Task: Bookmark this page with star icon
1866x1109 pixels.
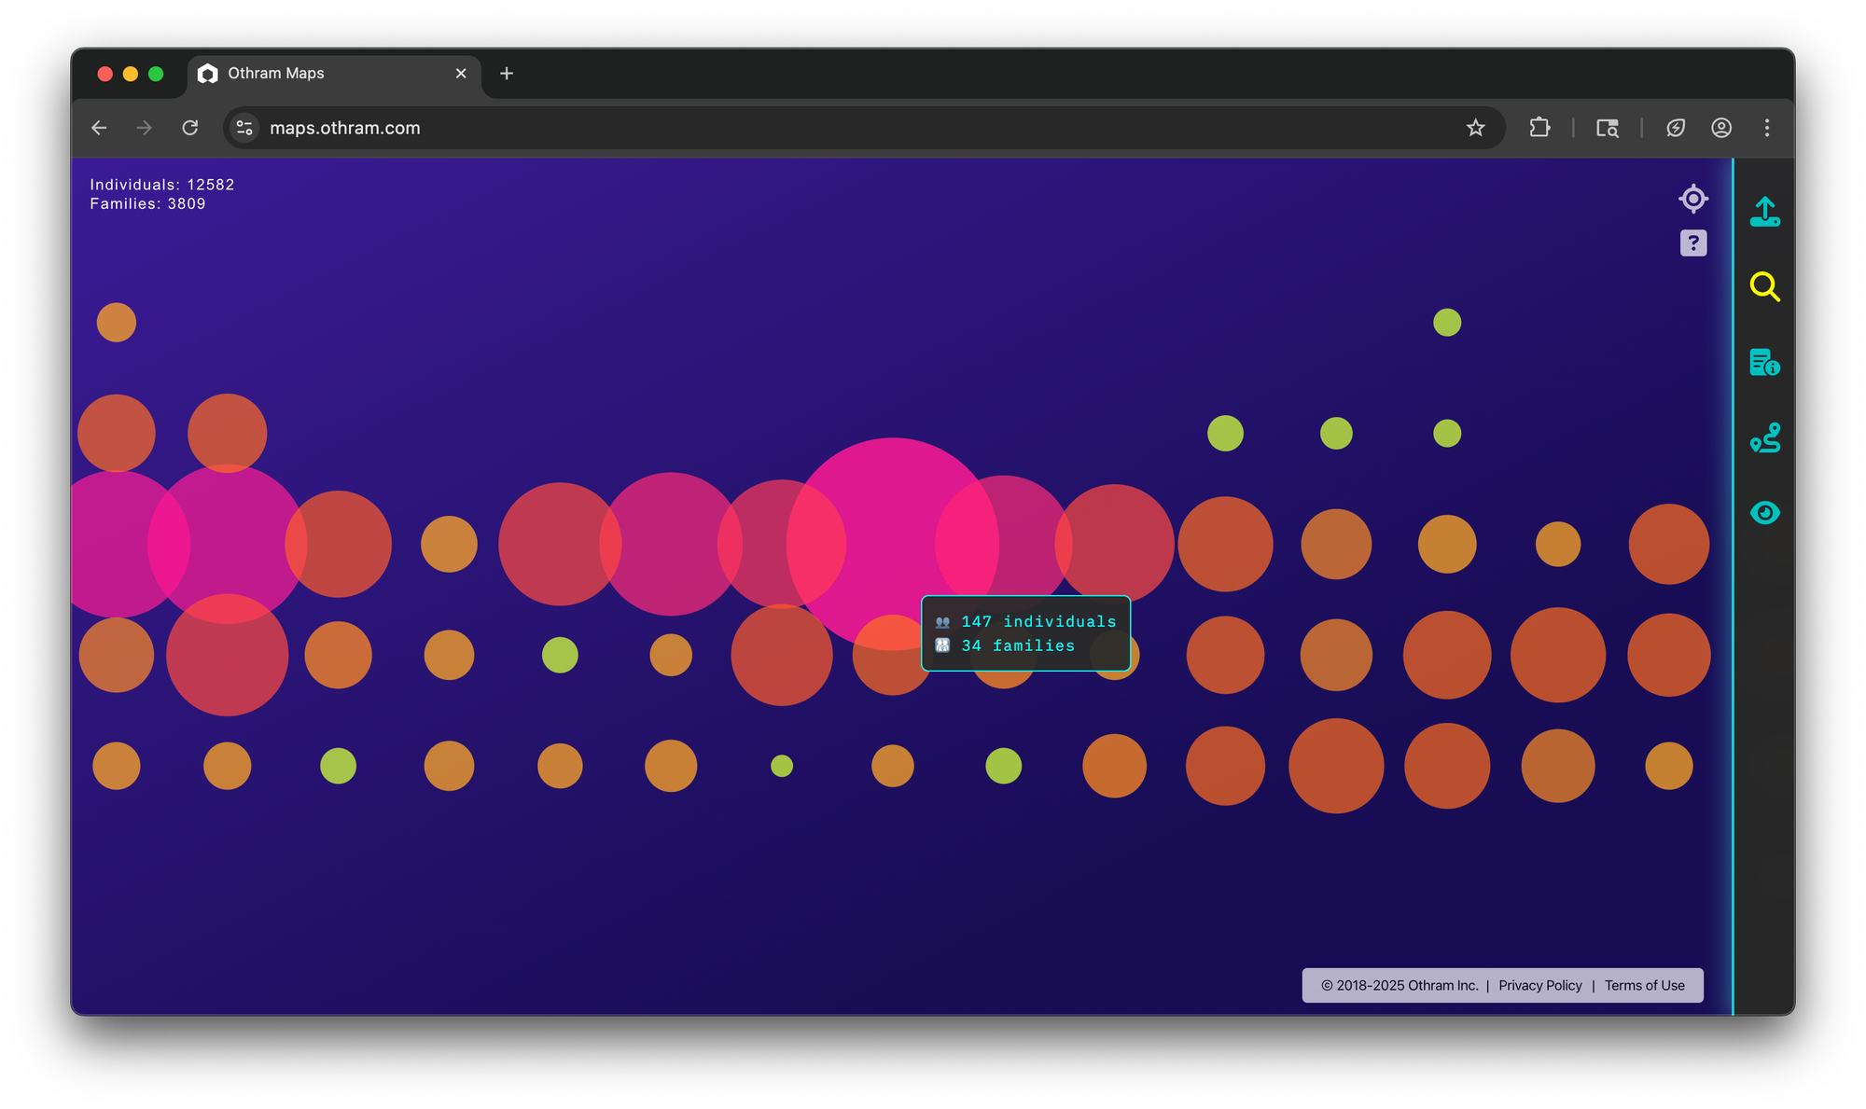Action: pyautogui.click(x=1475, y=128)
